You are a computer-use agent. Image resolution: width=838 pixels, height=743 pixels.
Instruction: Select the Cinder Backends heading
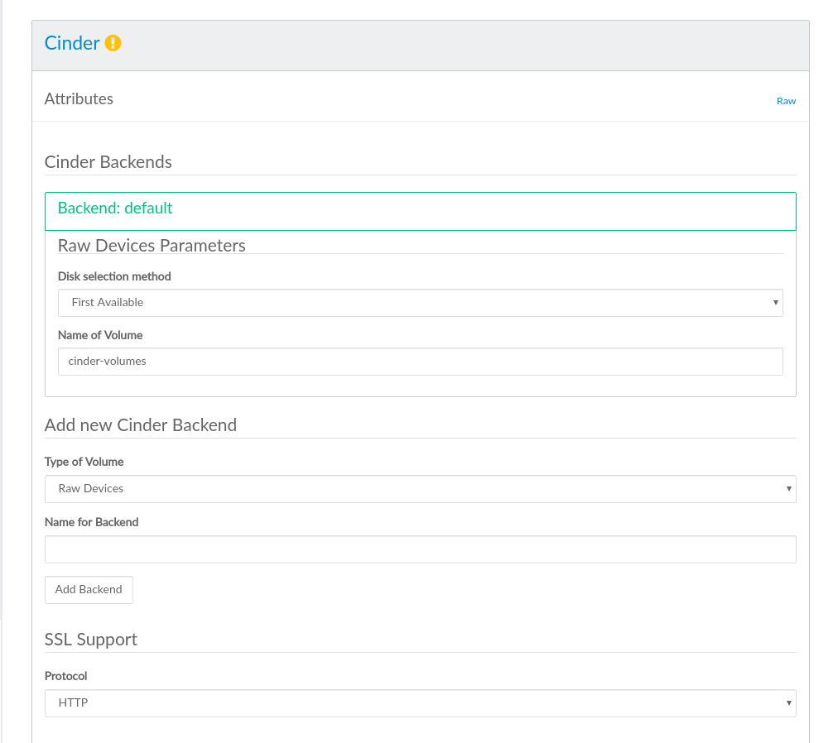pyautogui.click(x=108, y=162)
